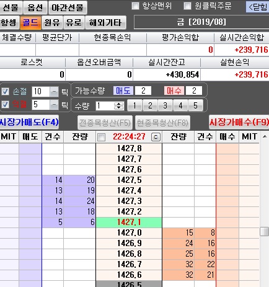Select the 원유 product tab
Viewport: 269px width, 287px height.
point(52,22)
